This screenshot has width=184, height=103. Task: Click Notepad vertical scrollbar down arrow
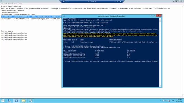click(x=183, y=95)
